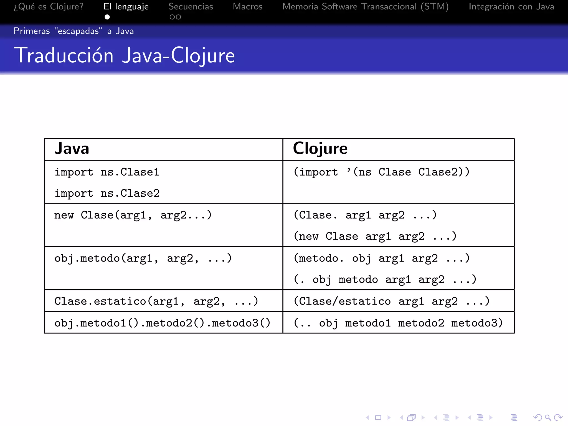Click (metodo. obj arg1 arg2 ...) text

[382, 258]
